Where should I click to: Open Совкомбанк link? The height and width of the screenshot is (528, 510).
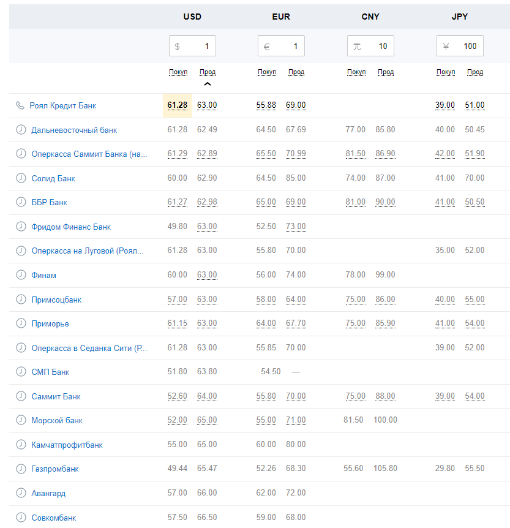point(54,518)
